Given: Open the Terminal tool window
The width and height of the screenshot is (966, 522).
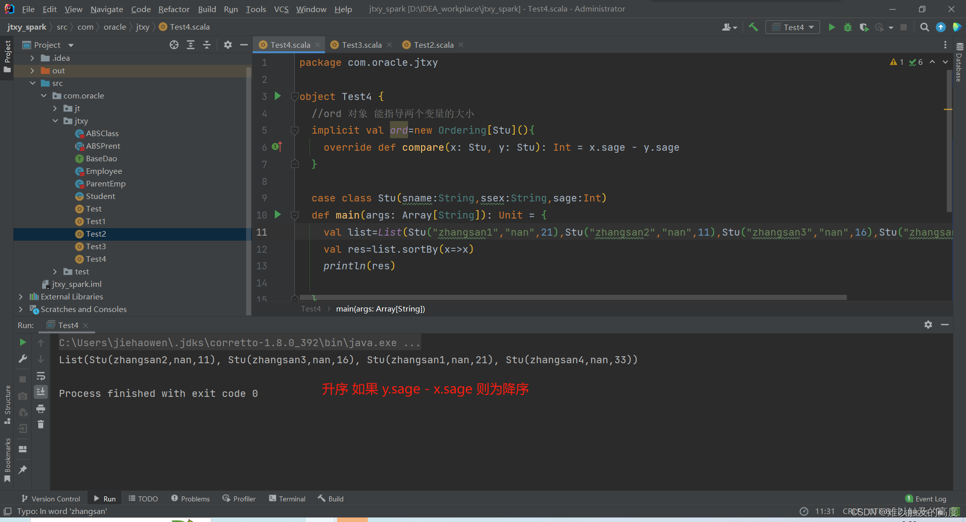Looking at the screenshot, I should (287, 498).
